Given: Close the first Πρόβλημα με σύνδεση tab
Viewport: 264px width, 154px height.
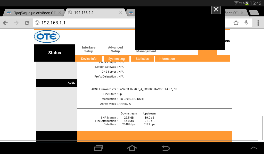Looking at the screenshot, I should click(x=60, y=13).
